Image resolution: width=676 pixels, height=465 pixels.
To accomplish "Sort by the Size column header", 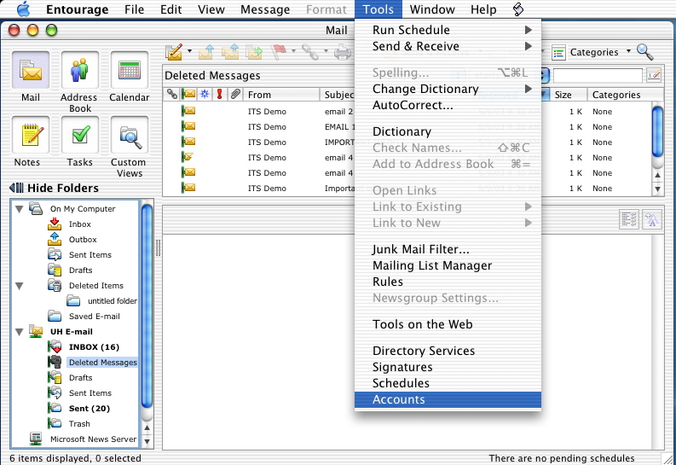I will pyautogui.click(x=569, y=95).
